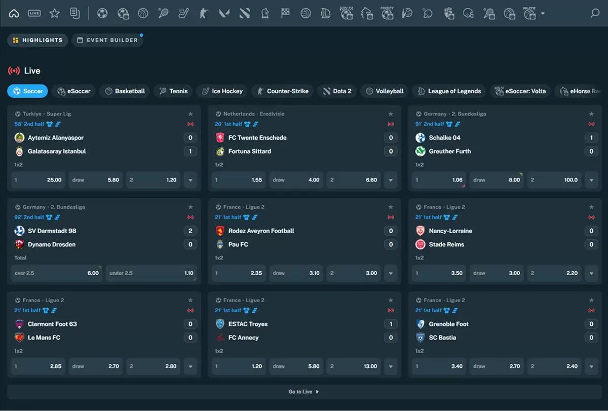Select the Counter-Strike icon in top bar

click(x=204, y=14)
